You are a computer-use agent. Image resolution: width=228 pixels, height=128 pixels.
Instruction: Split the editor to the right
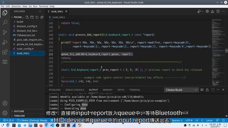[218, 11]
